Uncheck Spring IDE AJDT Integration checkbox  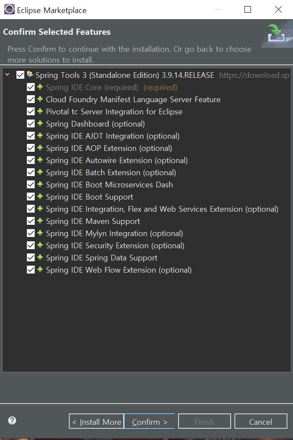(31, 136)
